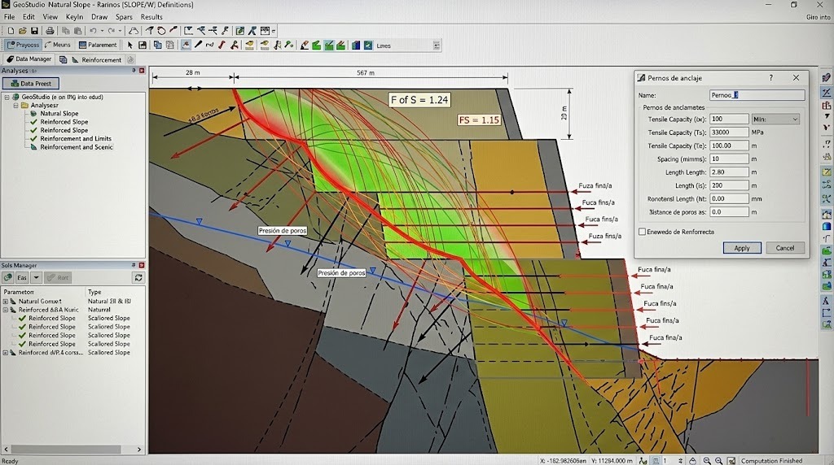Viewport: 834px width, 465px height.
Task: Open the Min: units dropdown
Action: click(775, 119)
